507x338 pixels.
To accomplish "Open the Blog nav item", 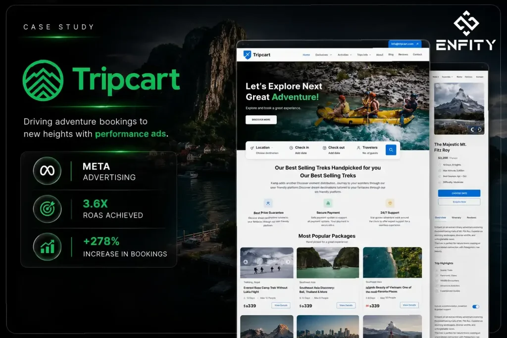I will pos(391,54).
